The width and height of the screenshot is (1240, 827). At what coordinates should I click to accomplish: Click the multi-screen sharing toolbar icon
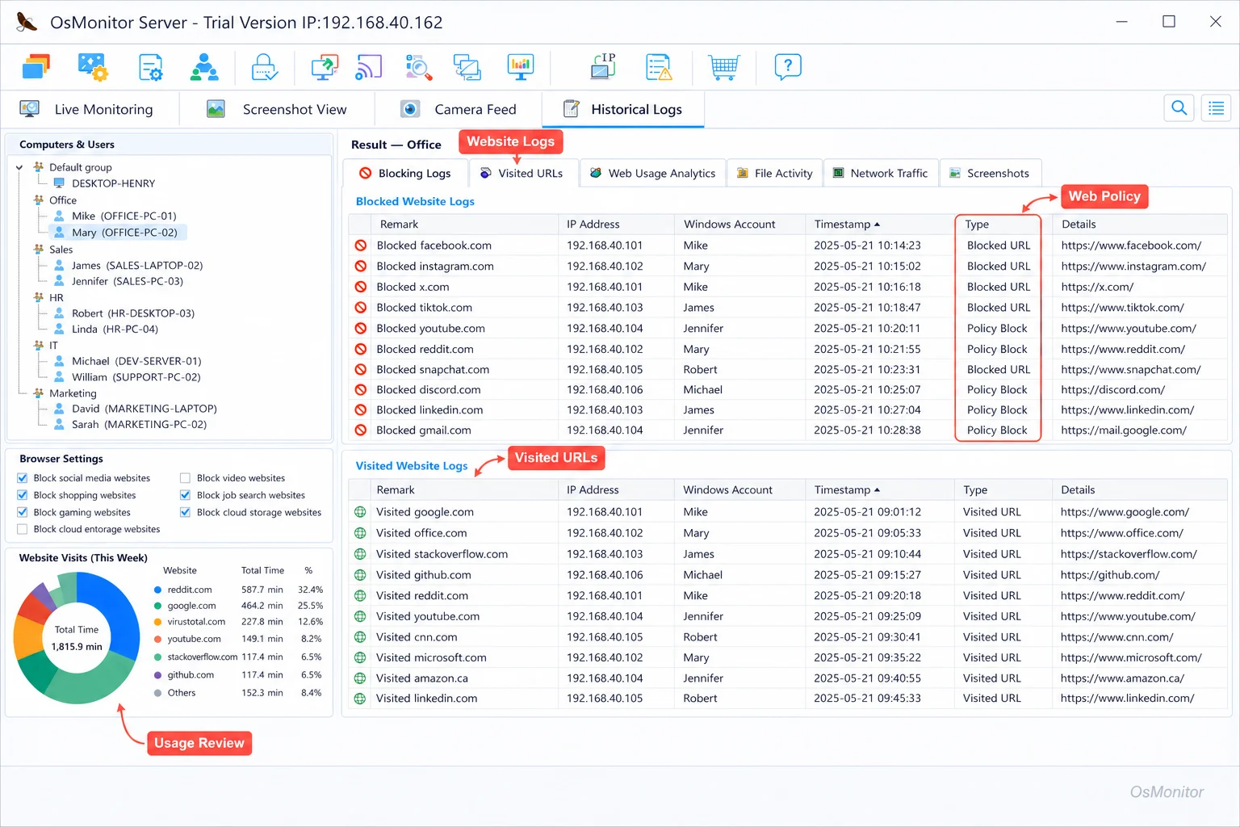tap(467, 67)
